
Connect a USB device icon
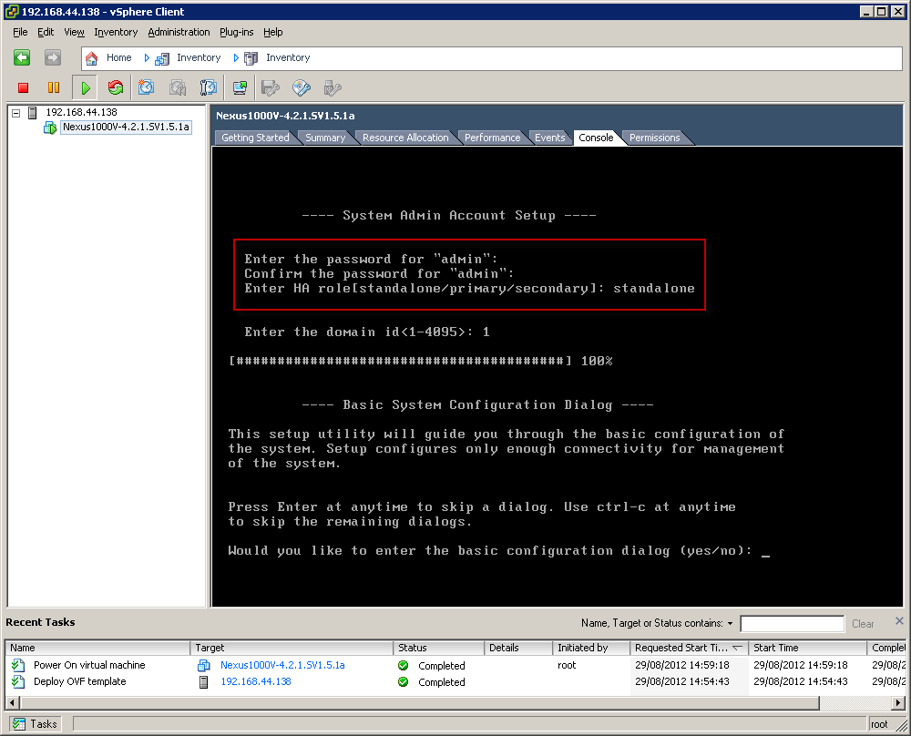pos(333,87)
